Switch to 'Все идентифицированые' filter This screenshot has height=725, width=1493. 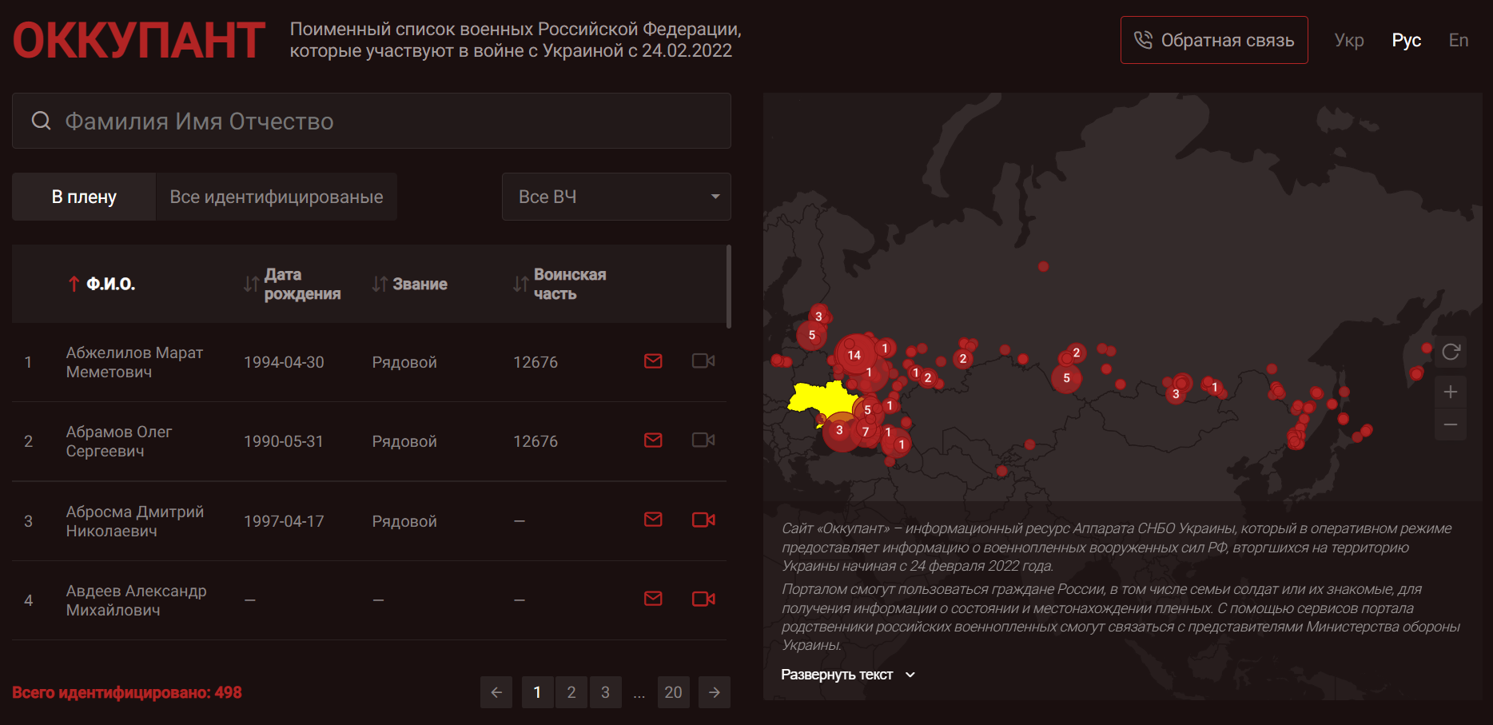[277, 197]
